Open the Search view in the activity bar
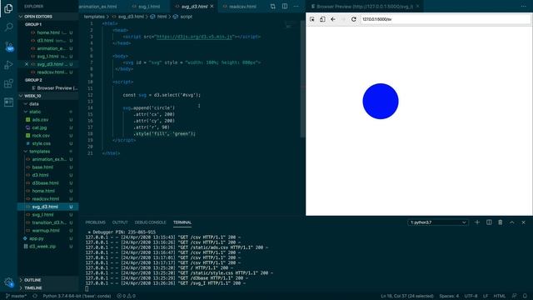This screenshot has height=300, width=533. (x=8, y=27)
